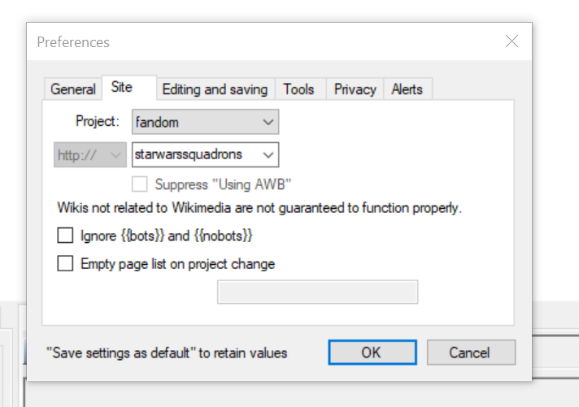
Task: Open the Editing and saving tab
Action: (215, 89)
